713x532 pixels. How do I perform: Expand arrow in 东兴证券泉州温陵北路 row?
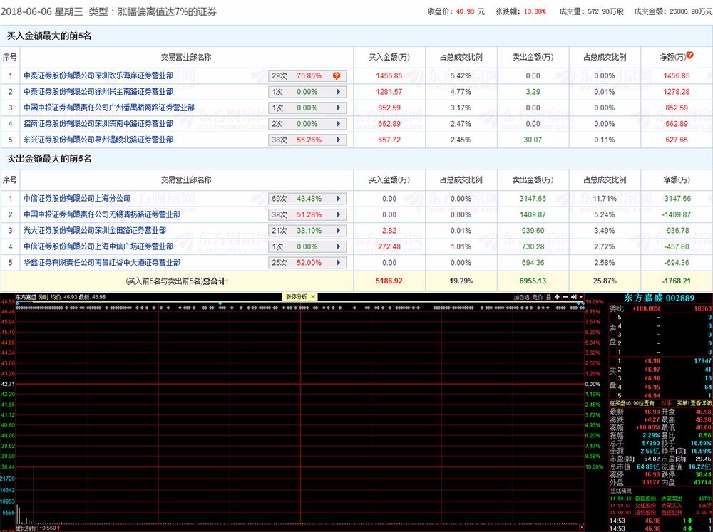coord(339,140)
